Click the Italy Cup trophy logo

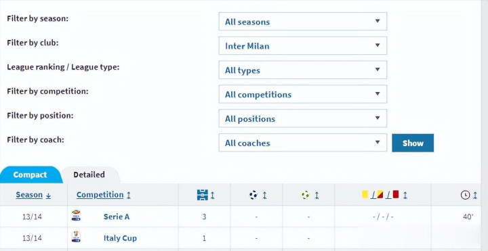[x=76, y=236]
